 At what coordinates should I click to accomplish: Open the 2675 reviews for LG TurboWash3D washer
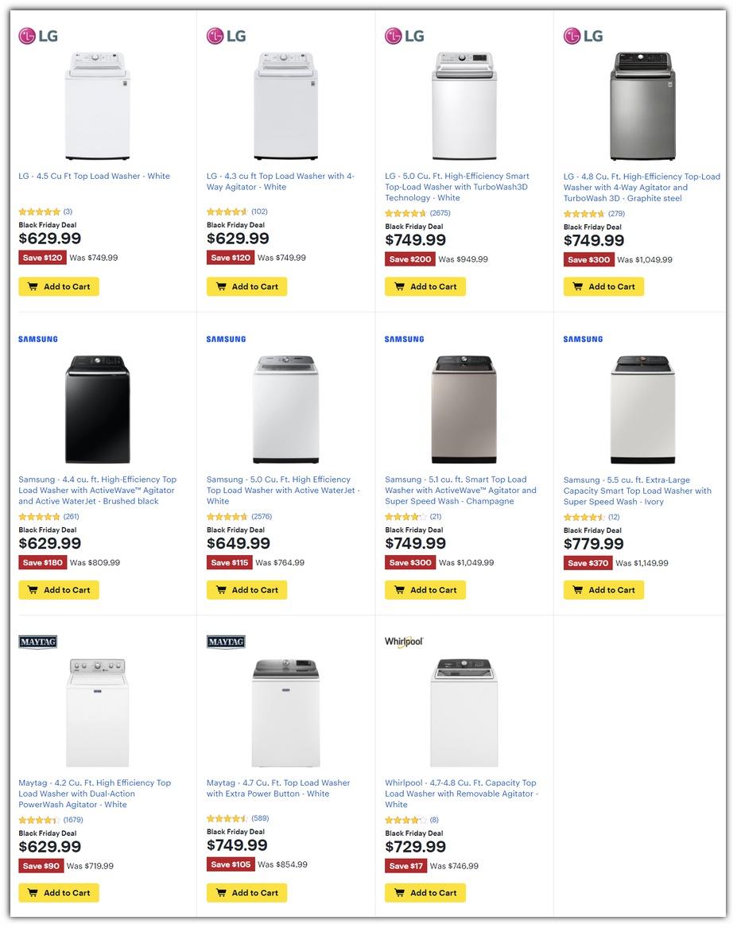440,213
